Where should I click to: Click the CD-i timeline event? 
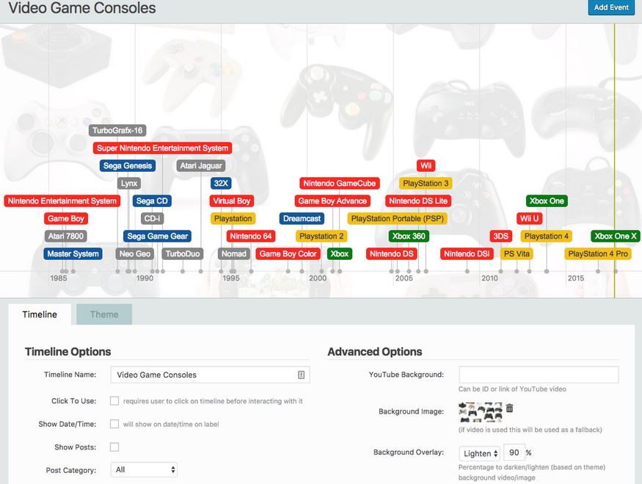point(153,218)
